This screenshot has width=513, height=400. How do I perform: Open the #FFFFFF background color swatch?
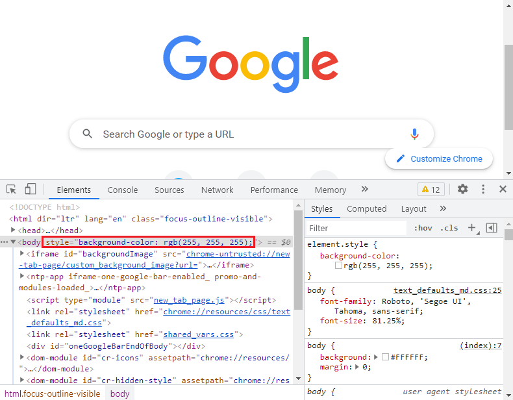pos(386,356)
